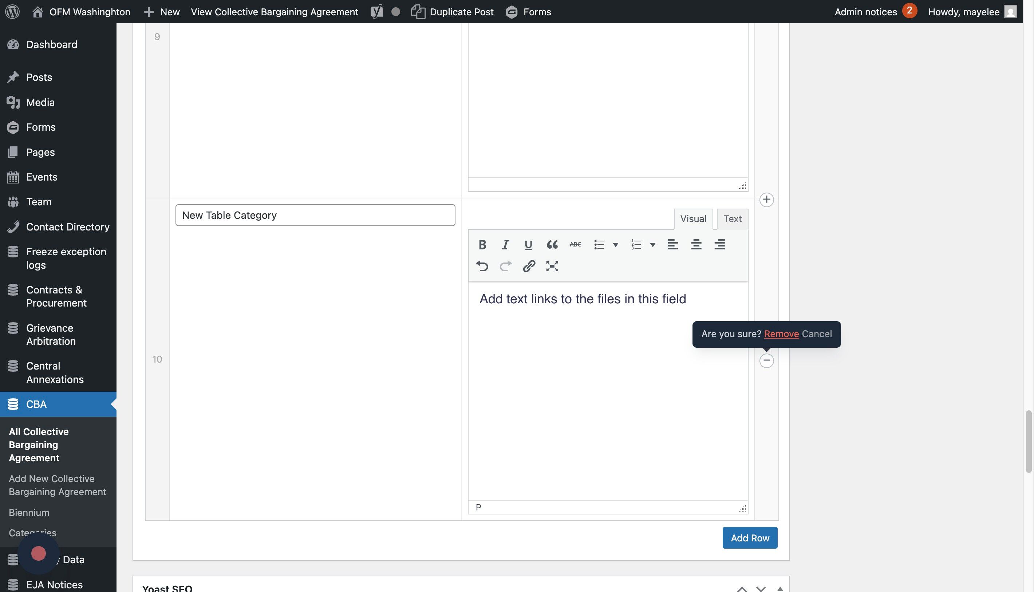The width and height of the screenshot is (1034, 592).
Task: Open numbered list style dropdown arrow
Action: click(652, 244)
